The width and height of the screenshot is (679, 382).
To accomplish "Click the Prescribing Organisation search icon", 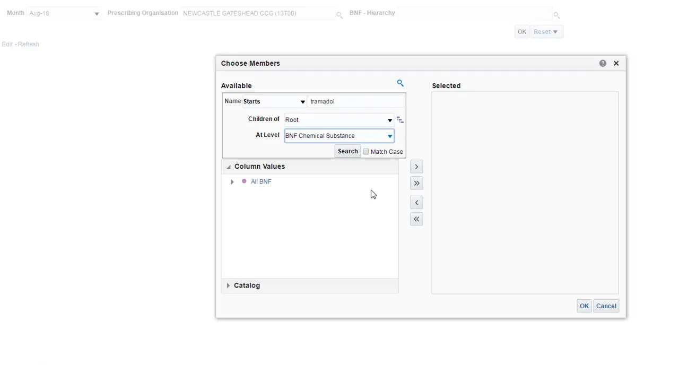I will [x=339, y=15].
